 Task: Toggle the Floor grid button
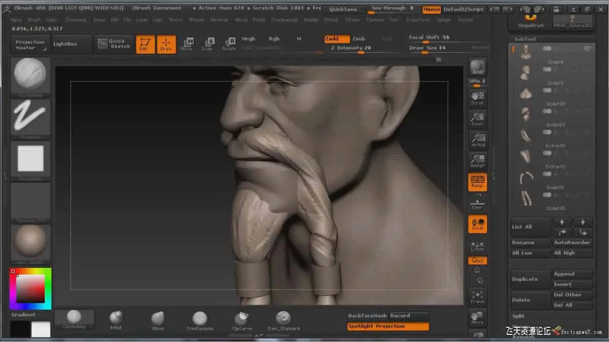pyautogui.click(x=478, y=202)
